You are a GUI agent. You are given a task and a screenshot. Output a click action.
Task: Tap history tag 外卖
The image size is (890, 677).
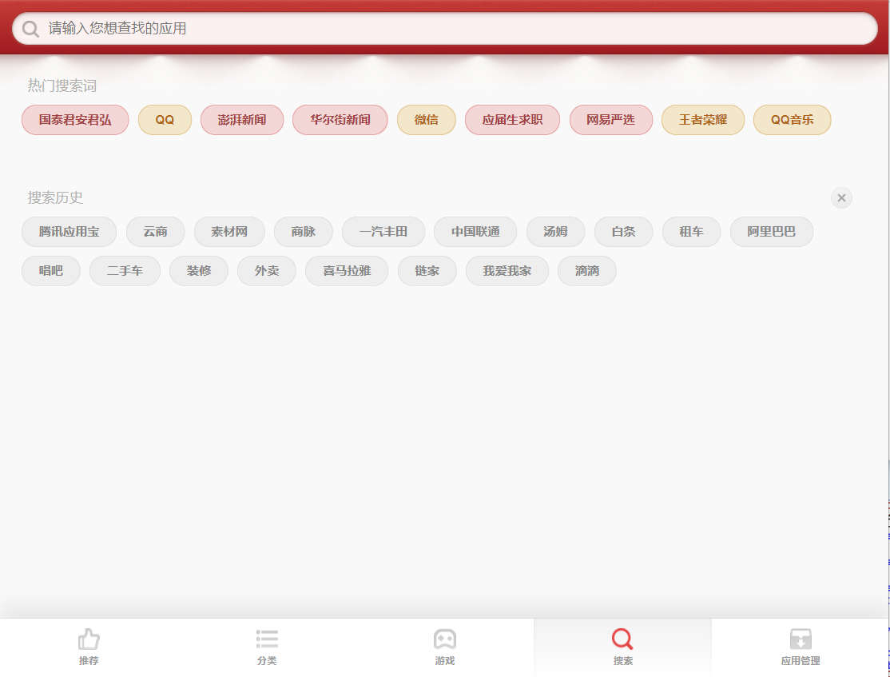coord(267,271)
